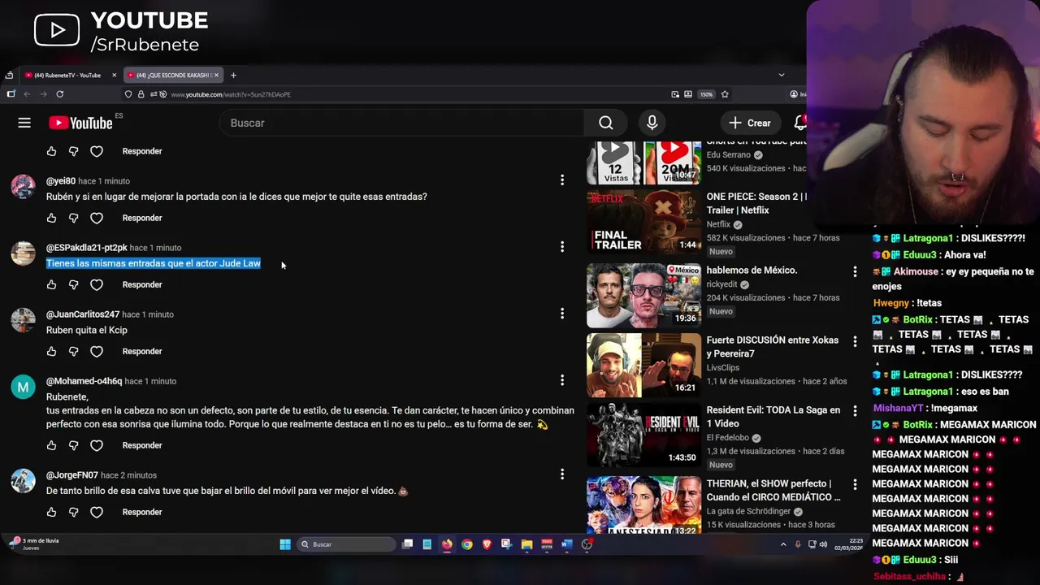Open File Explorer folder in taskbar
1040x585 pixels.
click(526, 544)
